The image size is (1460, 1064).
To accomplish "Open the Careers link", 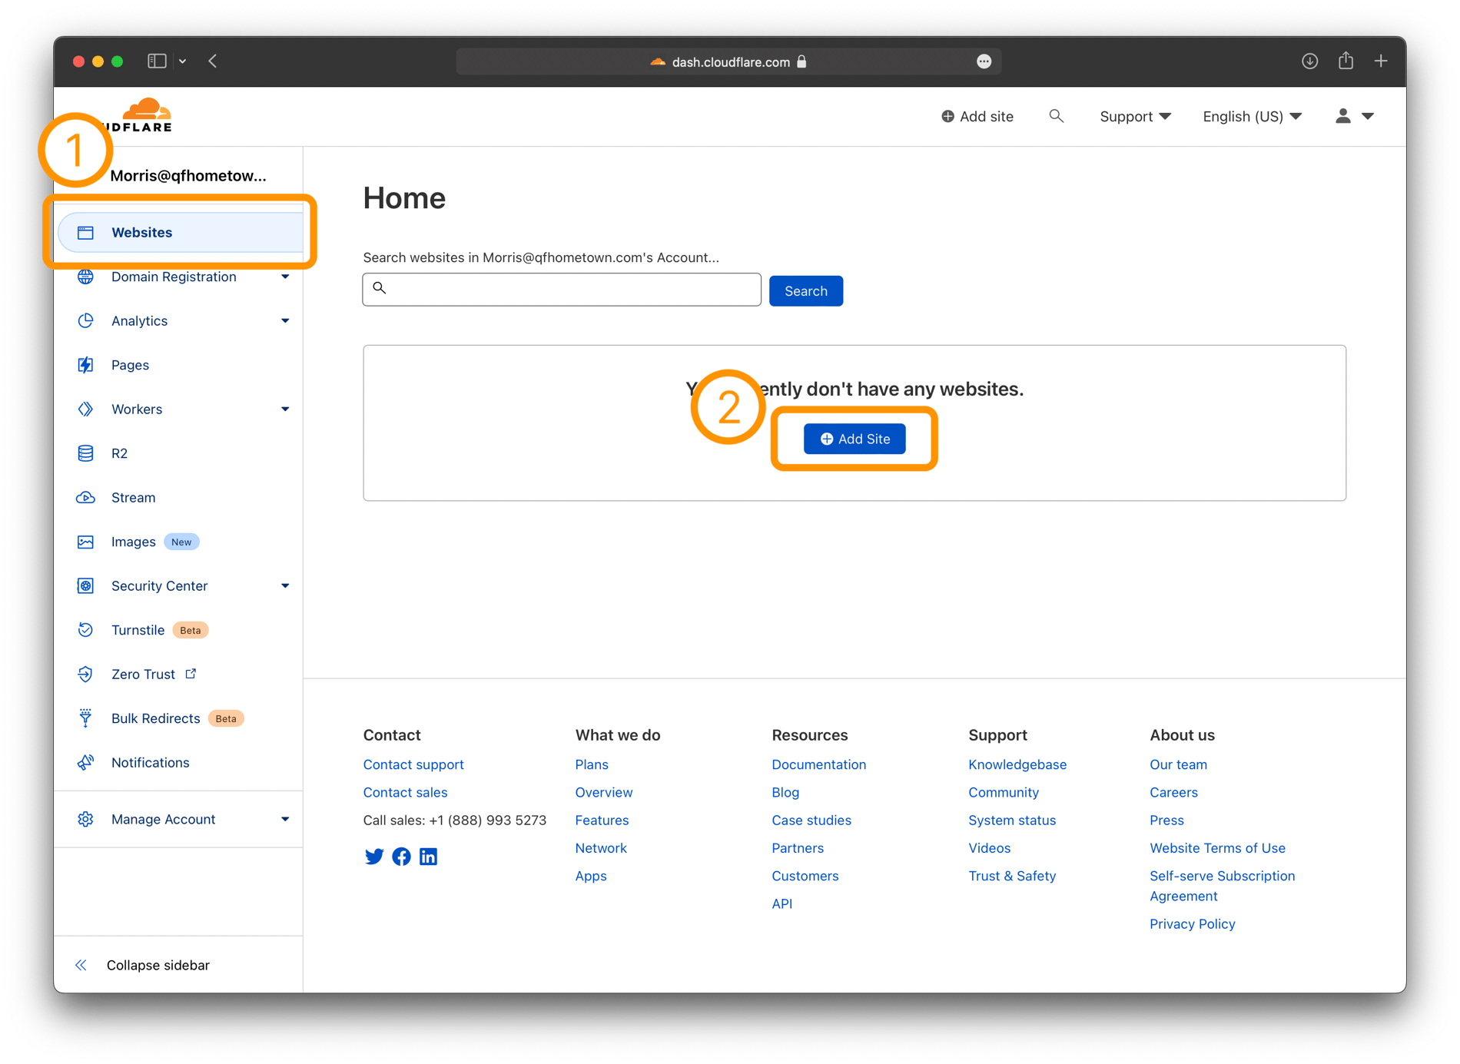I will pyautogui.click(x=1173, y=792).
